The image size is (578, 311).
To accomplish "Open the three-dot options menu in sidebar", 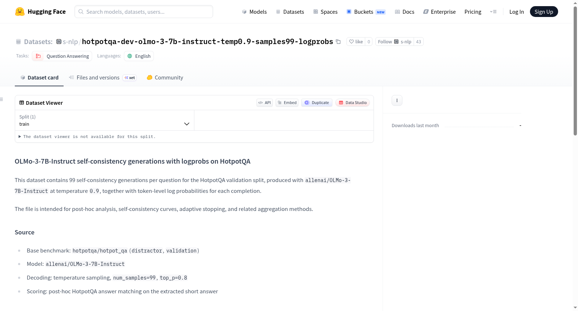I will pos(397,100).
